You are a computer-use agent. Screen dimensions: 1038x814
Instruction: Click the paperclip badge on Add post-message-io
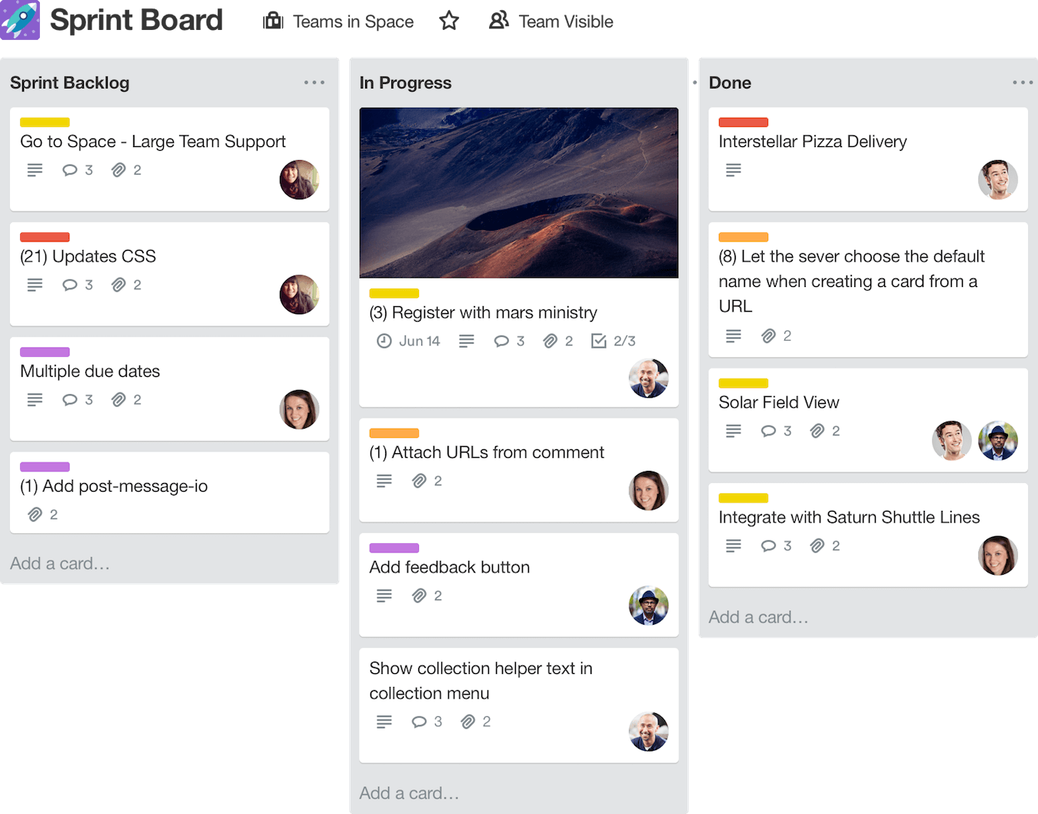pyautogui.click(x=36, y=514)
